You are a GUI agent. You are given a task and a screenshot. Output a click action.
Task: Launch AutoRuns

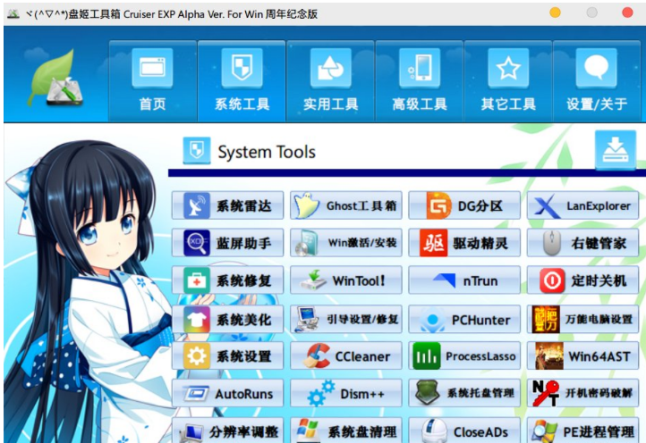[x=228, y=393]
